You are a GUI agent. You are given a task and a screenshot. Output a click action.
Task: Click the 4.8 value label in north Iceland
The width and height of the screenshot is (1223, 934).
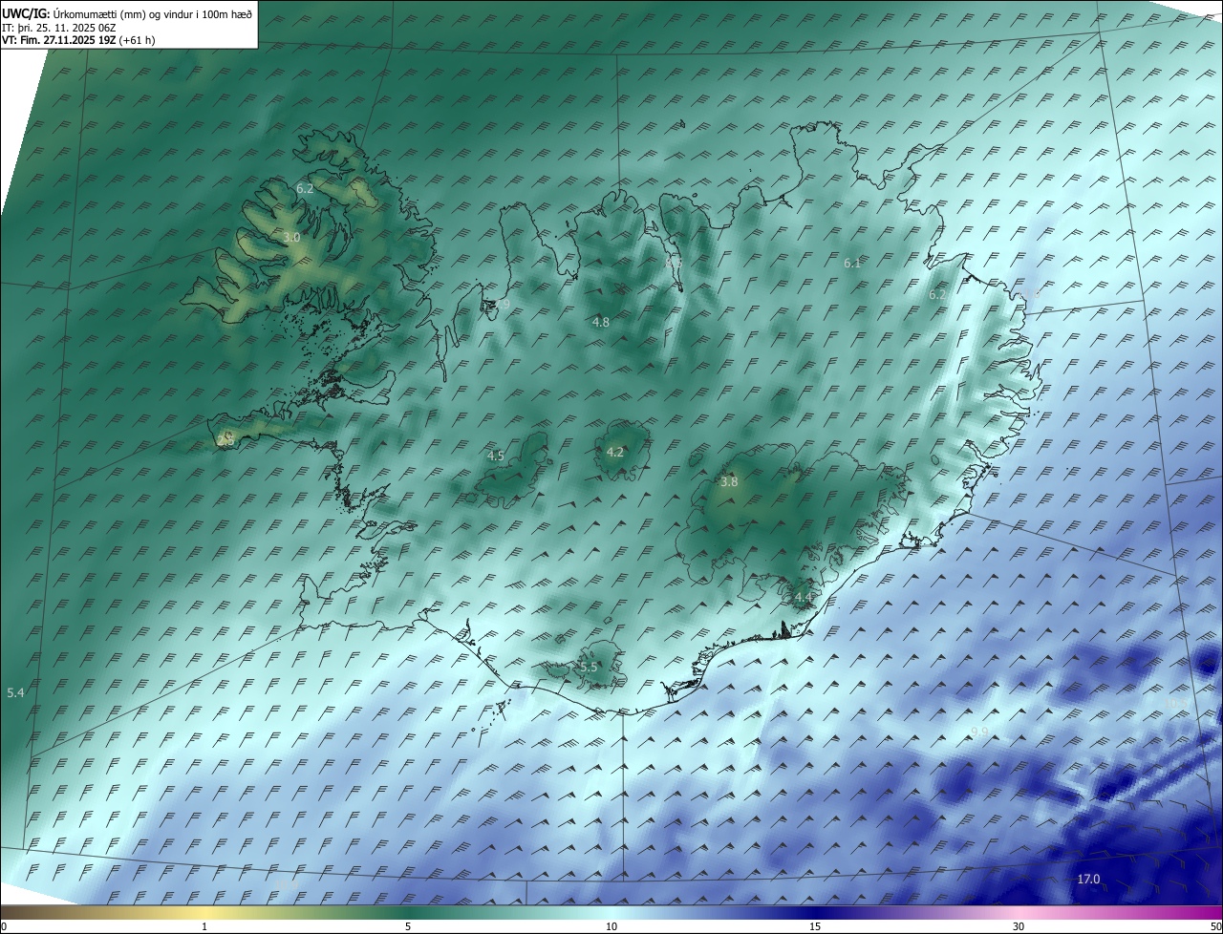coord(601,323)
